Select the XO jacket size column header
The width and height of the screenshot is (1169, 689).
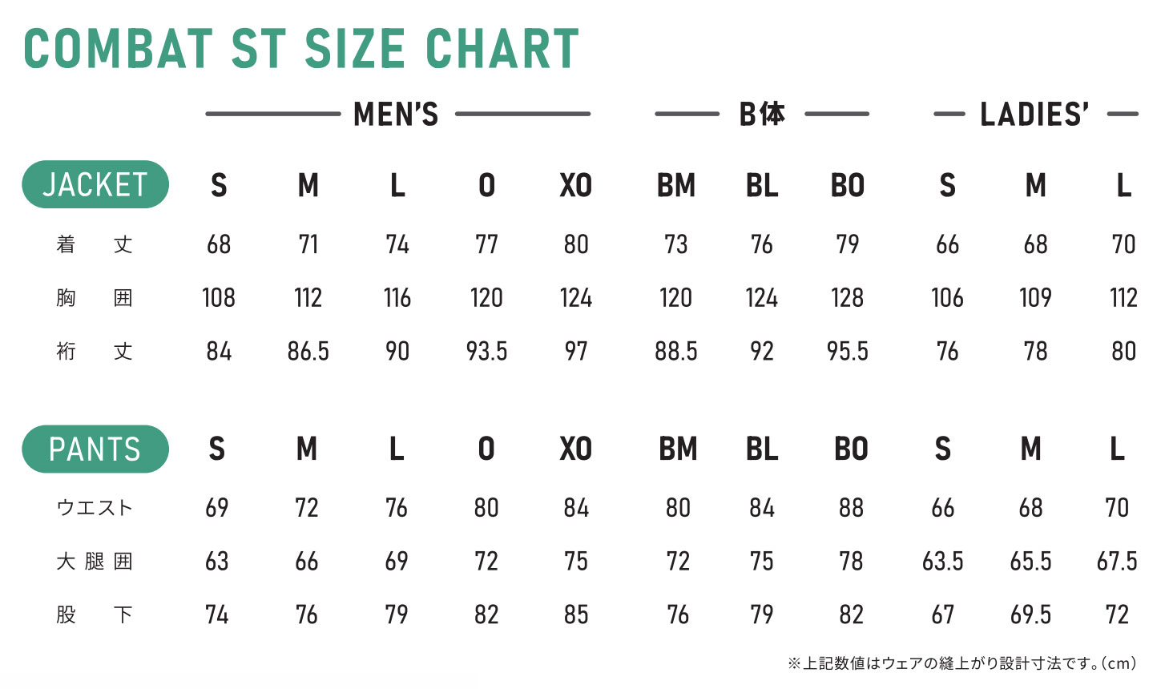point(575,185)
